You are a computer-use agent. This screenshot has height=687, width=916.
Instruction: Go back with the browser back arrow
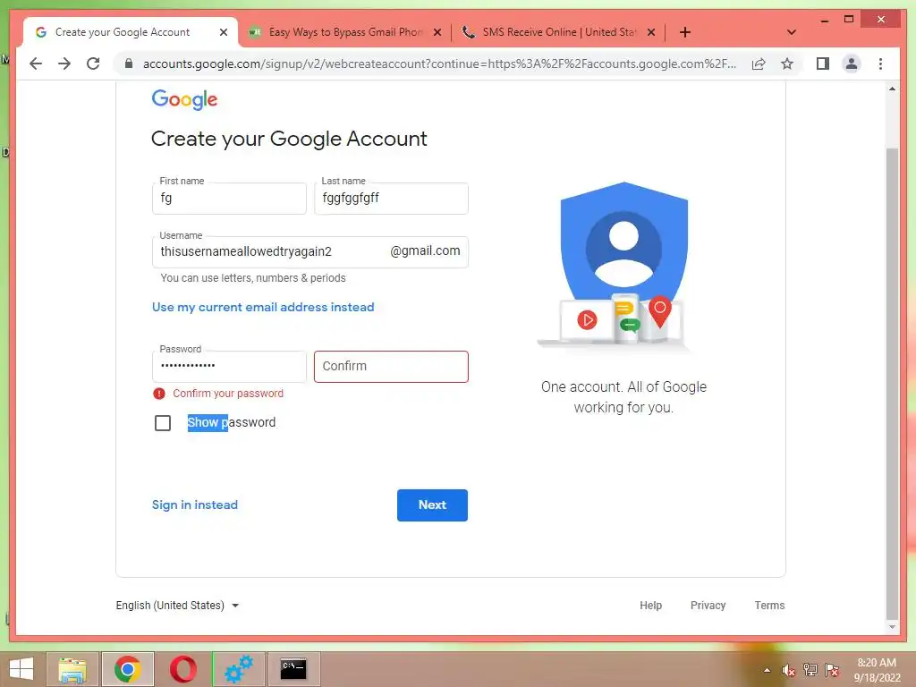pos(36,64)
